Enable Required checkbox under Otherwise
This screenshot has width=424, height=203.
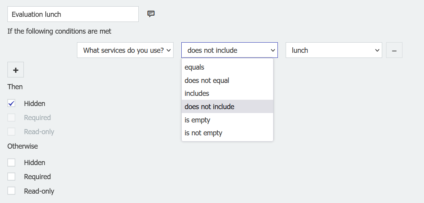tap(11, 177)
